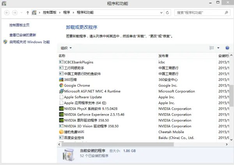234x165 pixels.
Task: Click publisher icbc cell
Action: pos(161,62)
